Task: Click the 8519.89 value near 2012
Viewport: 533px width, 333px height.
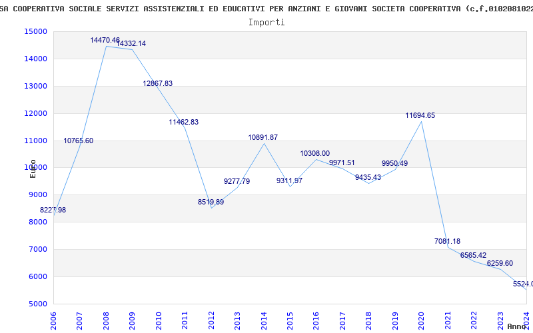Action: [211, 202]
